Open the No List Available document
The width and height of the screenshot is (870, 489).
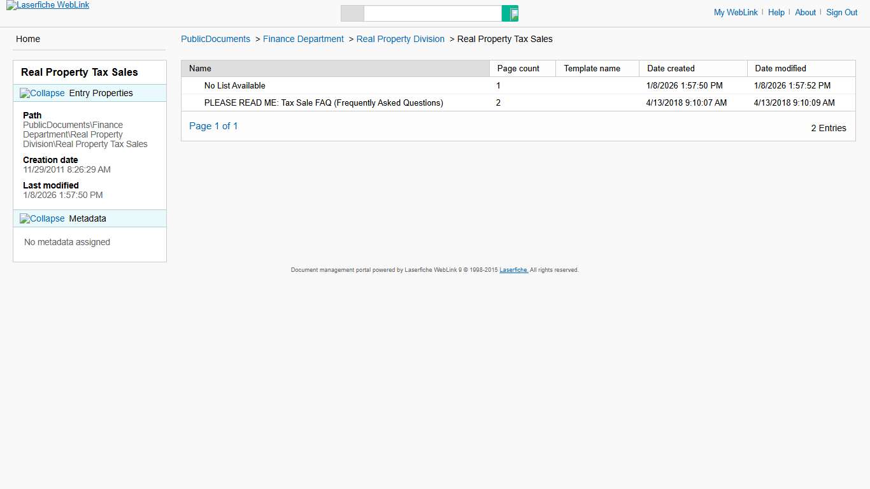click(x=234, y=85)
